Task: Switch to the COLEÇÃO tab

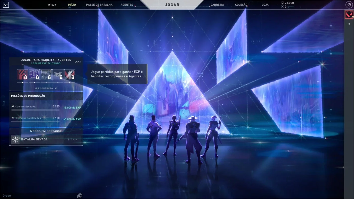Action: 241,5
